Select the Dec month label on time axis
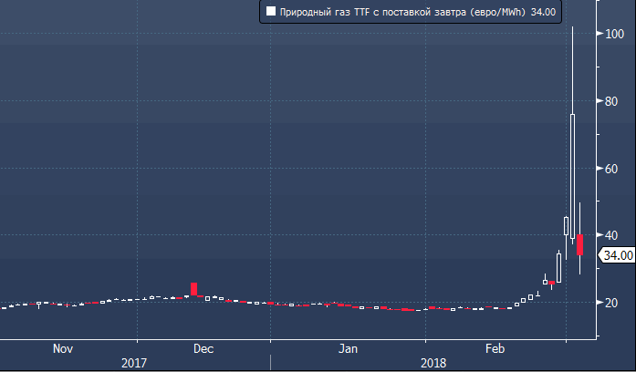This screenshot has height=372, width=636. pos(203,348)
